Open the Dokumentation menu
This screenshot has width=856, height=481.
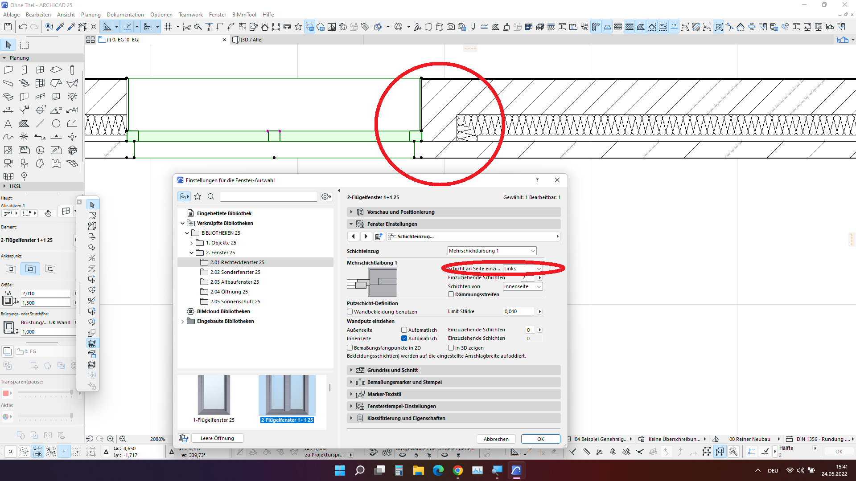point(125,15)
